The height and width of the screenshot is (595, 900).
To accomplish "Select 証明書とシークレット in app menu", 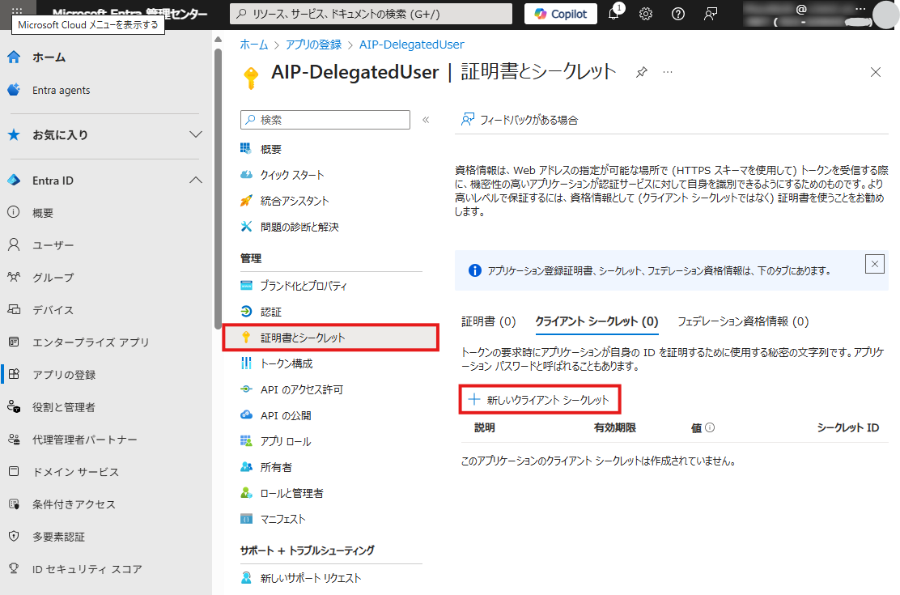I will (x=330, y=338).
